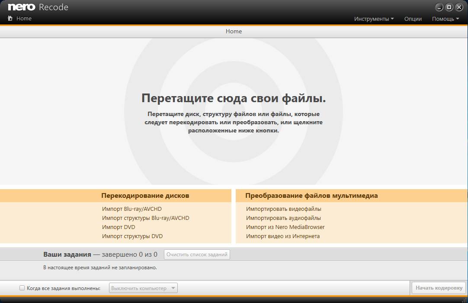Minimize the Nero Recode window
The image size is (468, 303).
[439, 7]
